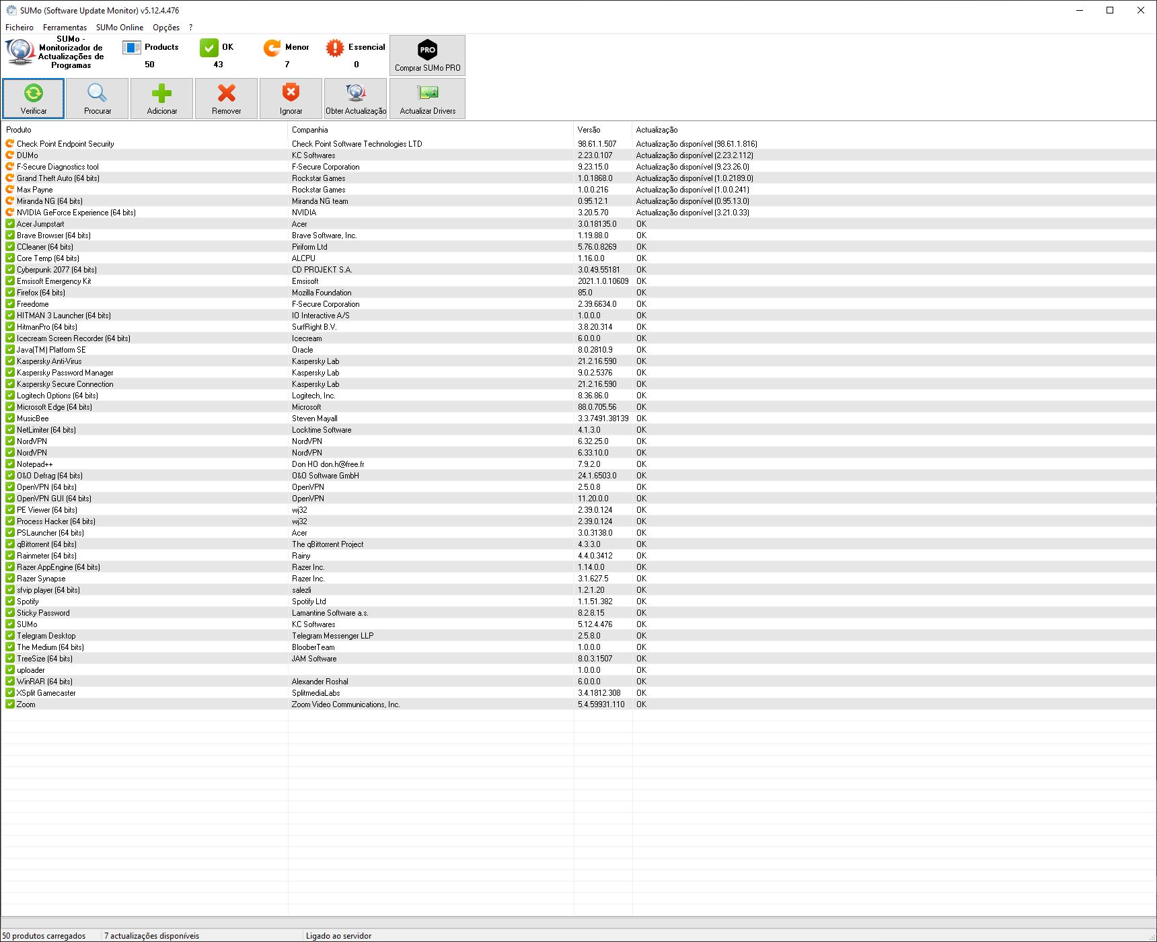
Task: Click the orange Menor updates icon
Action: pyautogui.click(x=272, y=48)
